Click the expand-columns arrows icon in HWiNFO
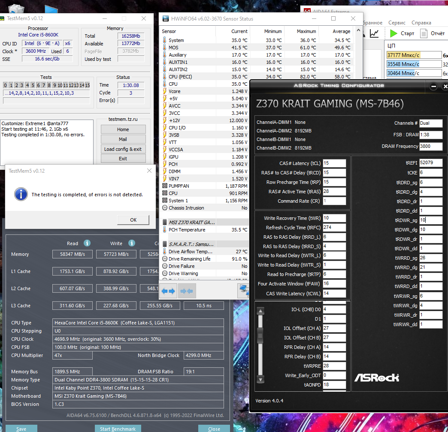Screen dimensions: 448x432 tap(168, 291)
